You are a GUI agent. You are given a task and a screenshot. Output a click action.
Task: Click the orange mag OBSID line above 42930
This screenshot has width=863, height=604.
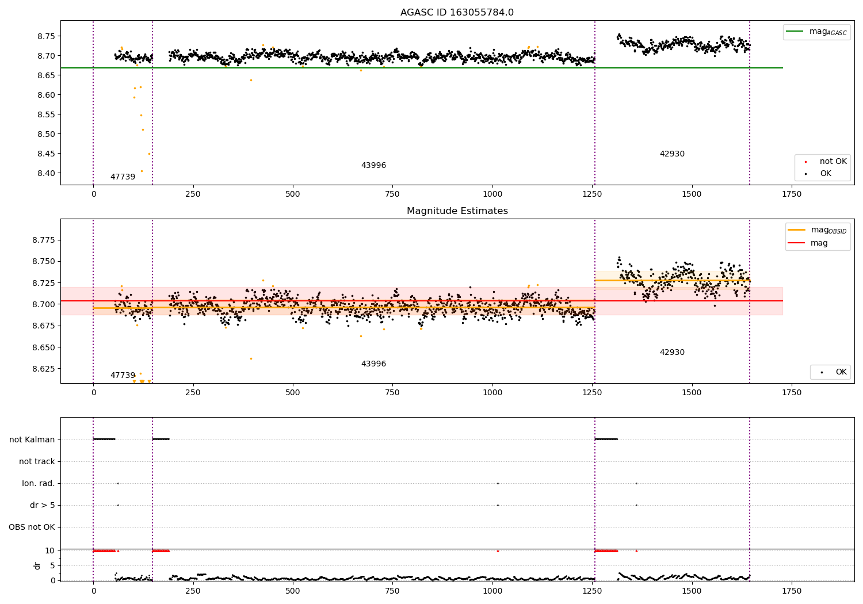[x=672, y=280]
